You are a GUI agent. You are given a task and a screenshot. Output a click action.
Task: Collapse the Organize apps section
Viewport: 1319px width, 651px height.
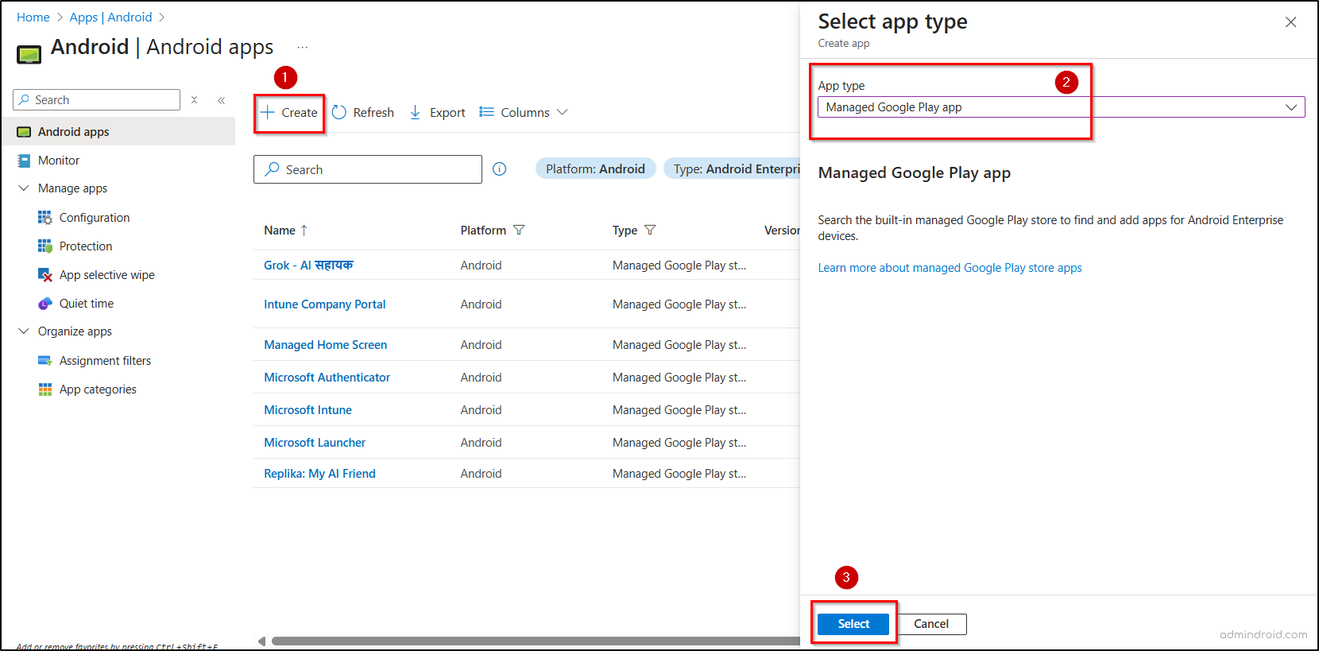pos(24,331)
